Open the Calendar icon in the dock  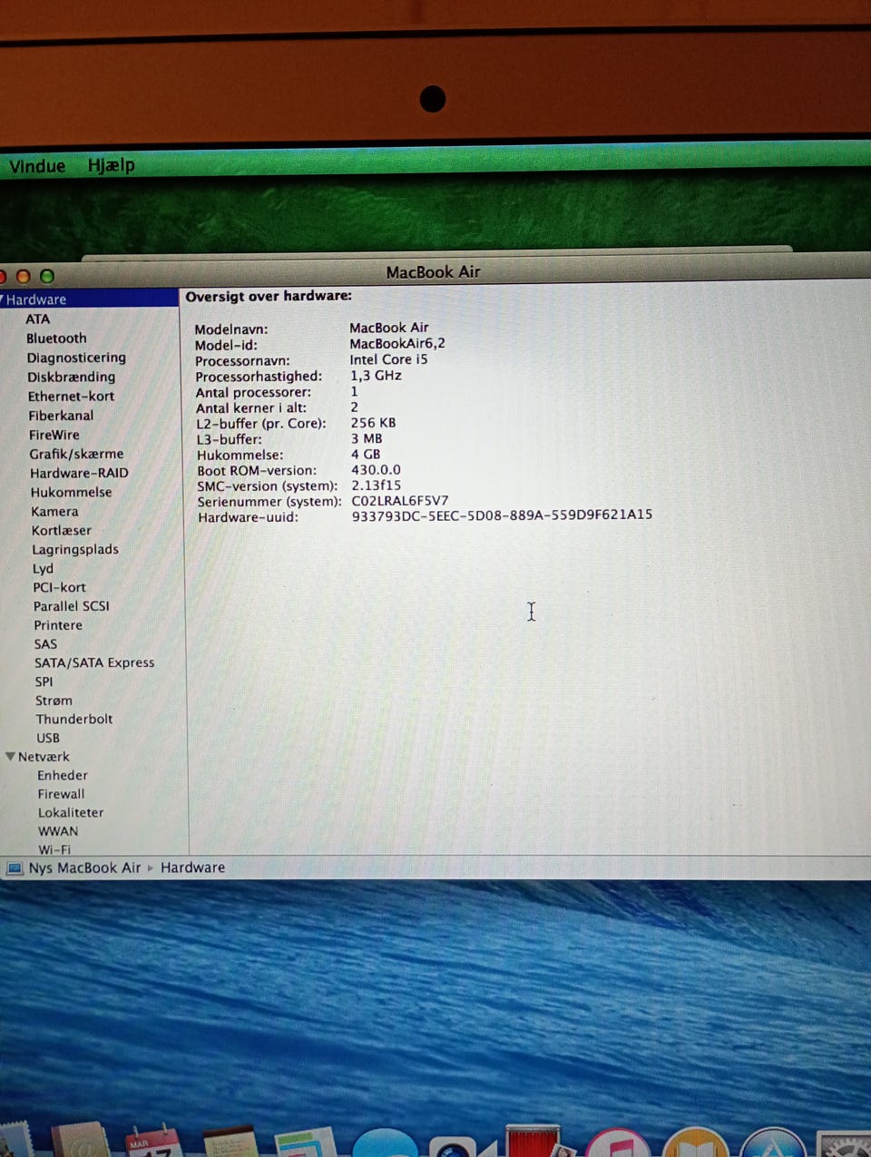coord(152,1142)
